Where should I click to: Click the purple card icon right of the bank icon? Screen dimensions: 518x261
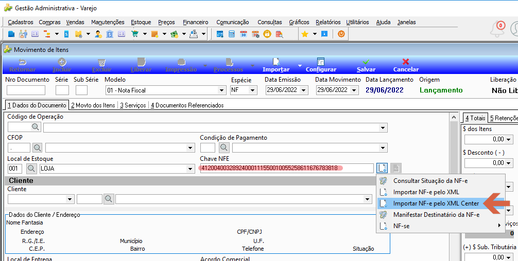(x=122, y=34)
